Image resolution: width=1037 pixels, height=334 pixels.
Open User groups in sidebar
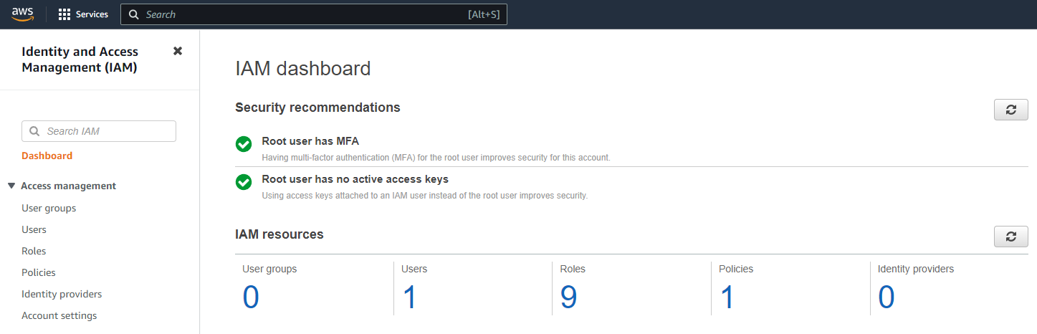tap(49, 208)
